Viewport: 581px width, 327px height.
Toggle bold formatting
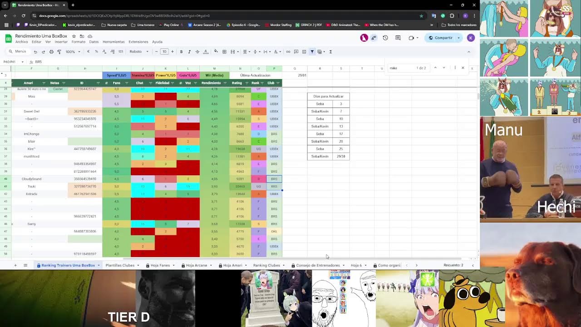[181, 52]
